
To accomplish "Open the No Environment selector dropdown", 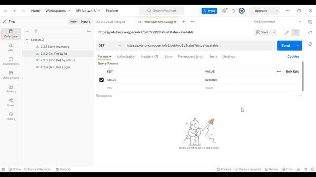I will pos(277,22).
